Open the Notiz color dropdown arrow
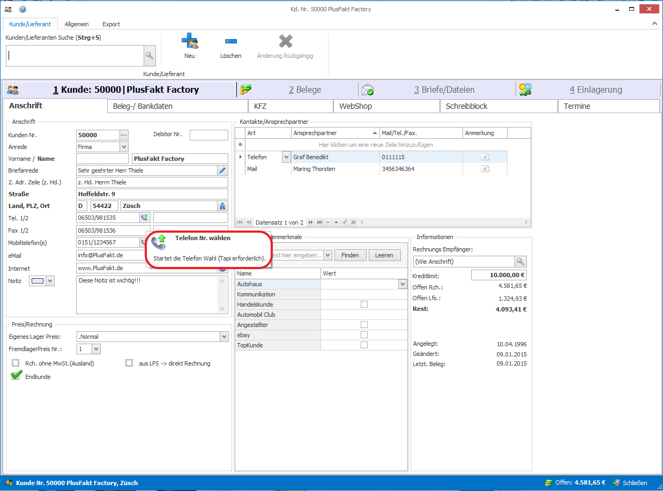 [50, 280]
